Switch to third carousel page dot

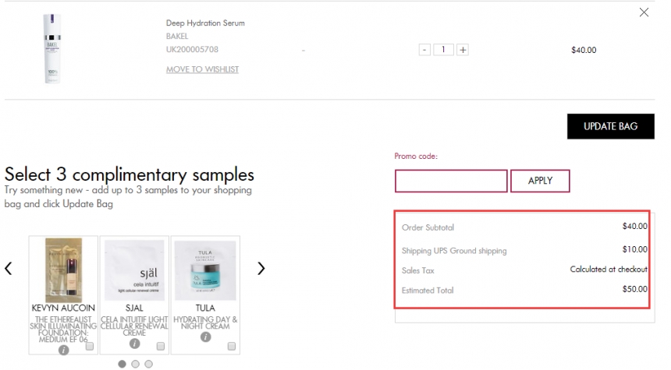(148, 364)
